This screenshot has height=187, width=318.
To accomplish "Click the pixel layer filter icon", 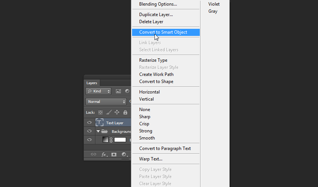I will (x=118, y=91).
